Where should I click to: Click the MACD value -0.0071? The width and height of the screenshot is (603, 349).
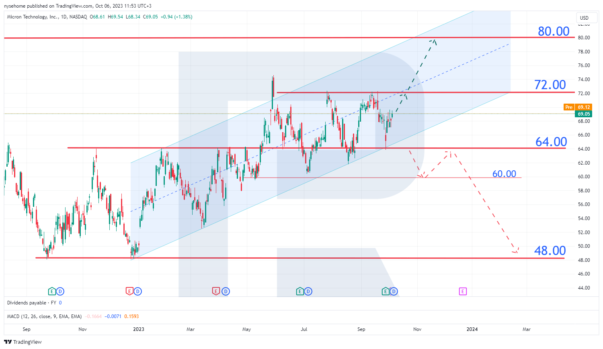pyautogui.click(x=113, y=316)
